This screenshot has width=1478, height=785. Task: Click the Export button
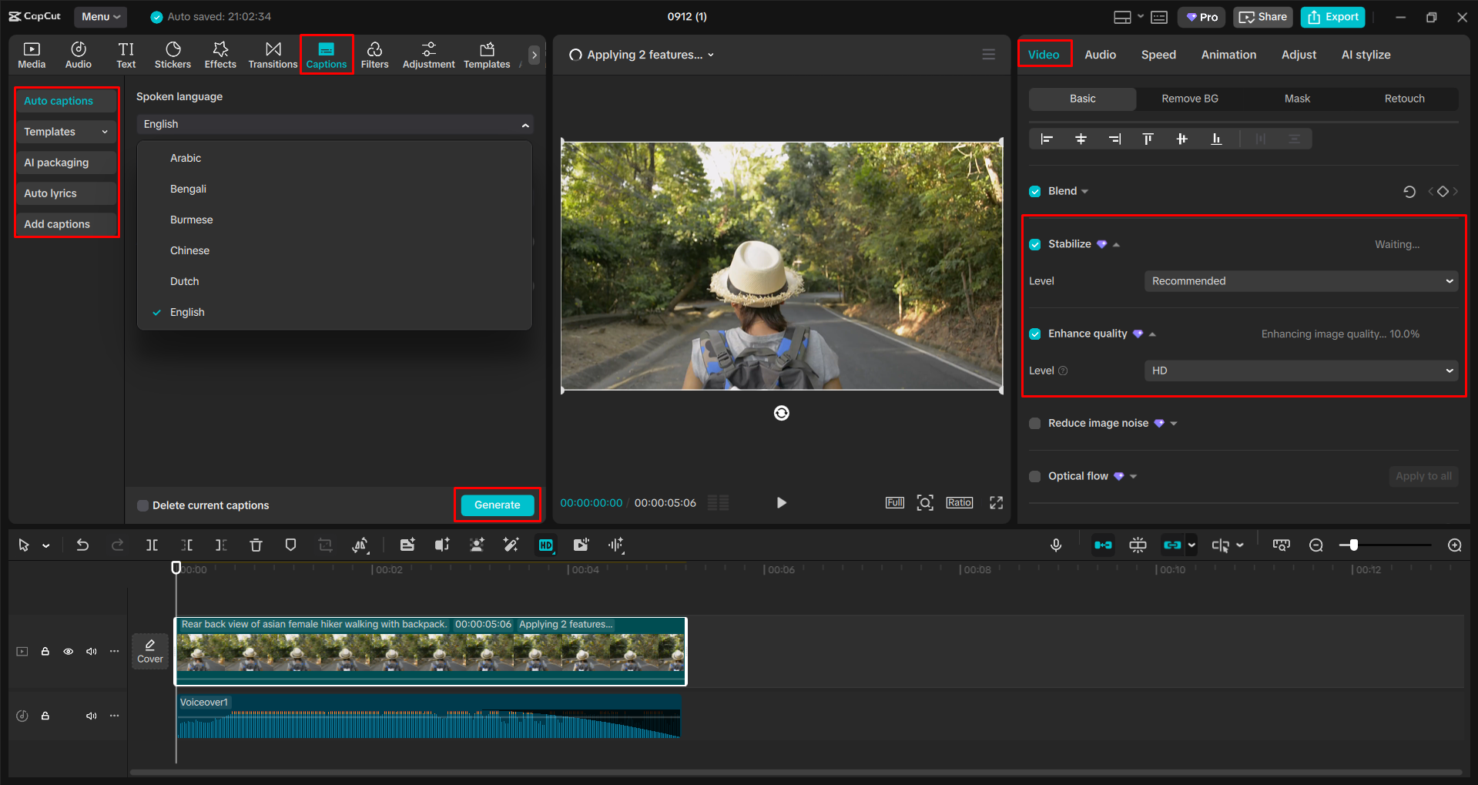pos(1332,17)
